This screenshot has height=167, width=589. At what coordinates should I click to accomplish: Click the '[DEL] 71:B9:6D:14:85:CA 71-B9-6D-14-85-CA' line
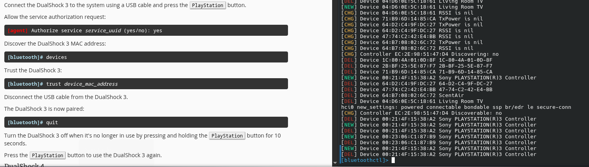point(417,72)
